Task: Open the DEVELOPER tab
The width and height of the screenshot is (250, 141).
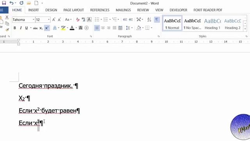Action: 179,10
